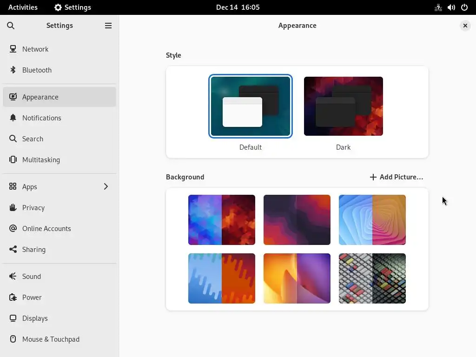The height and width of the screenshot is (357, 476).
Task: Click the network status icon in top bar
Action: (x=438, y=7)
